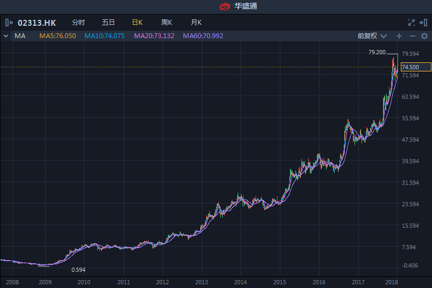This screenshot has width=432, height=288.
Task: Switch to the 分时 intraday tab
Action: click(x=79, y=23)
